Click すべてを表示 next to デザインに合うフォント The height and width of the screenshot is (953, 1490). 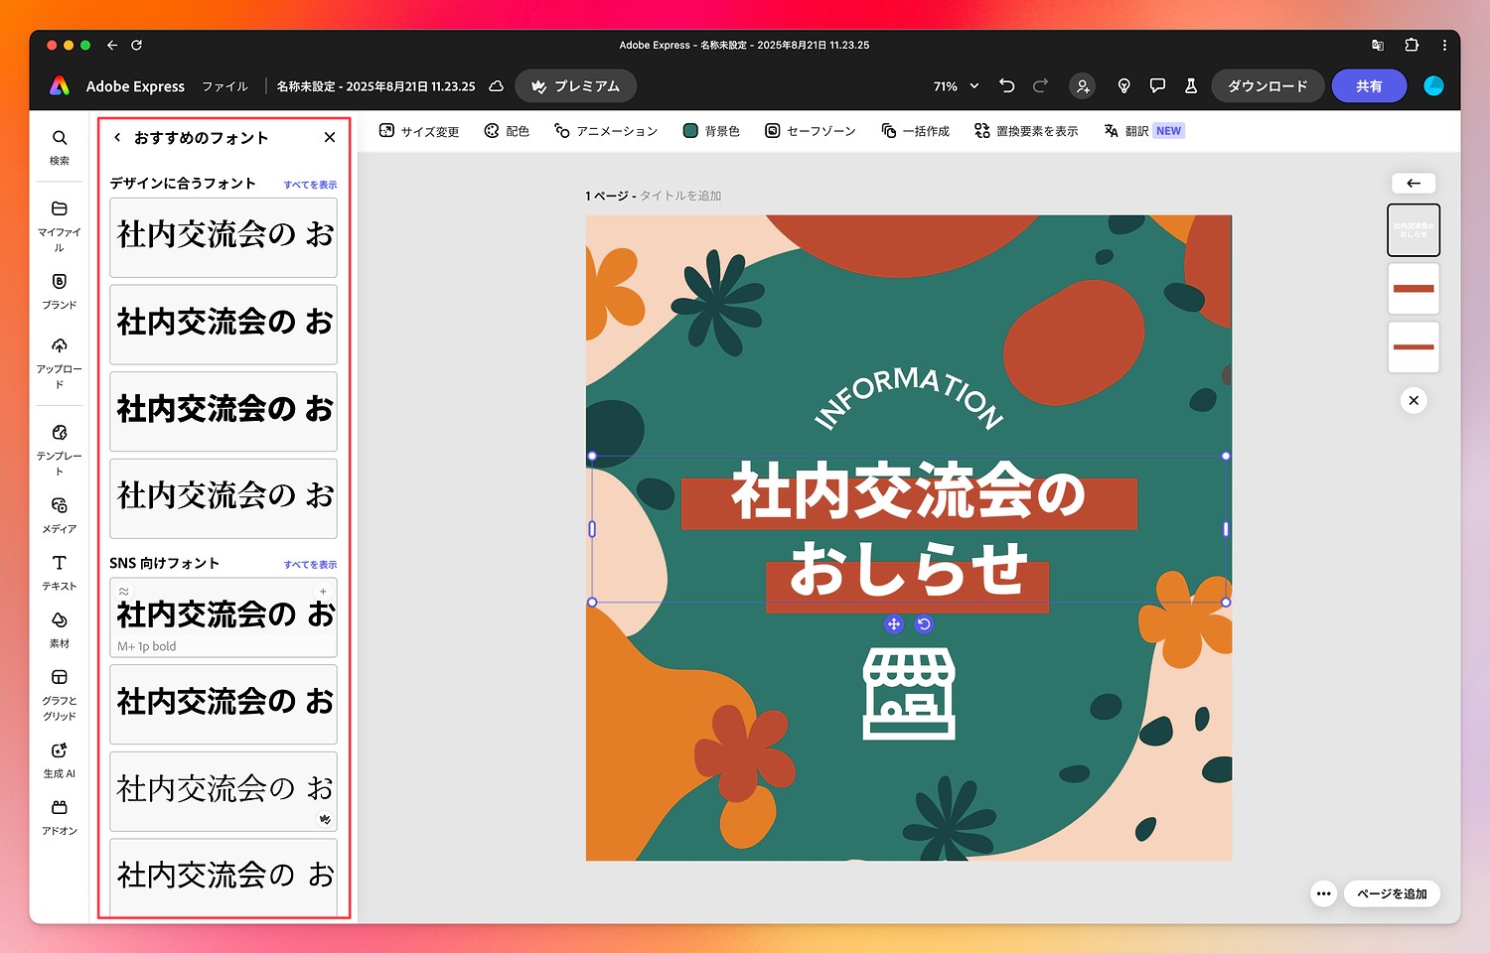(311, 184)
